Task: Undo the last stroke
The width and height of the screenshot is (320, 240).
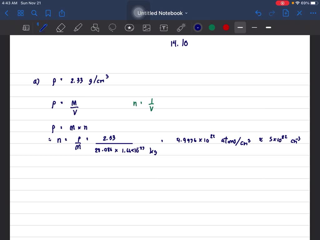Action: pyautogui.click(x=258, y=13)
